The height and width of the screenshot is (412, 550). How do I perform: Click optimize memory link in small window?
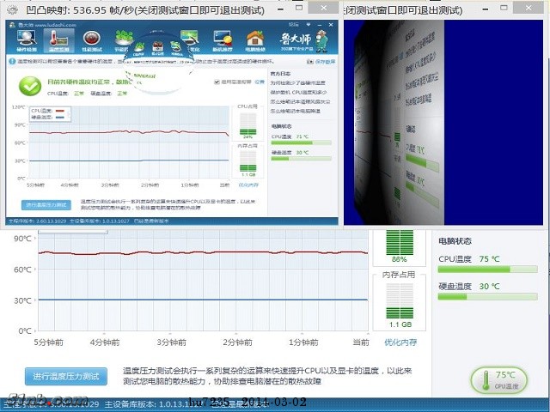point(248,185)
